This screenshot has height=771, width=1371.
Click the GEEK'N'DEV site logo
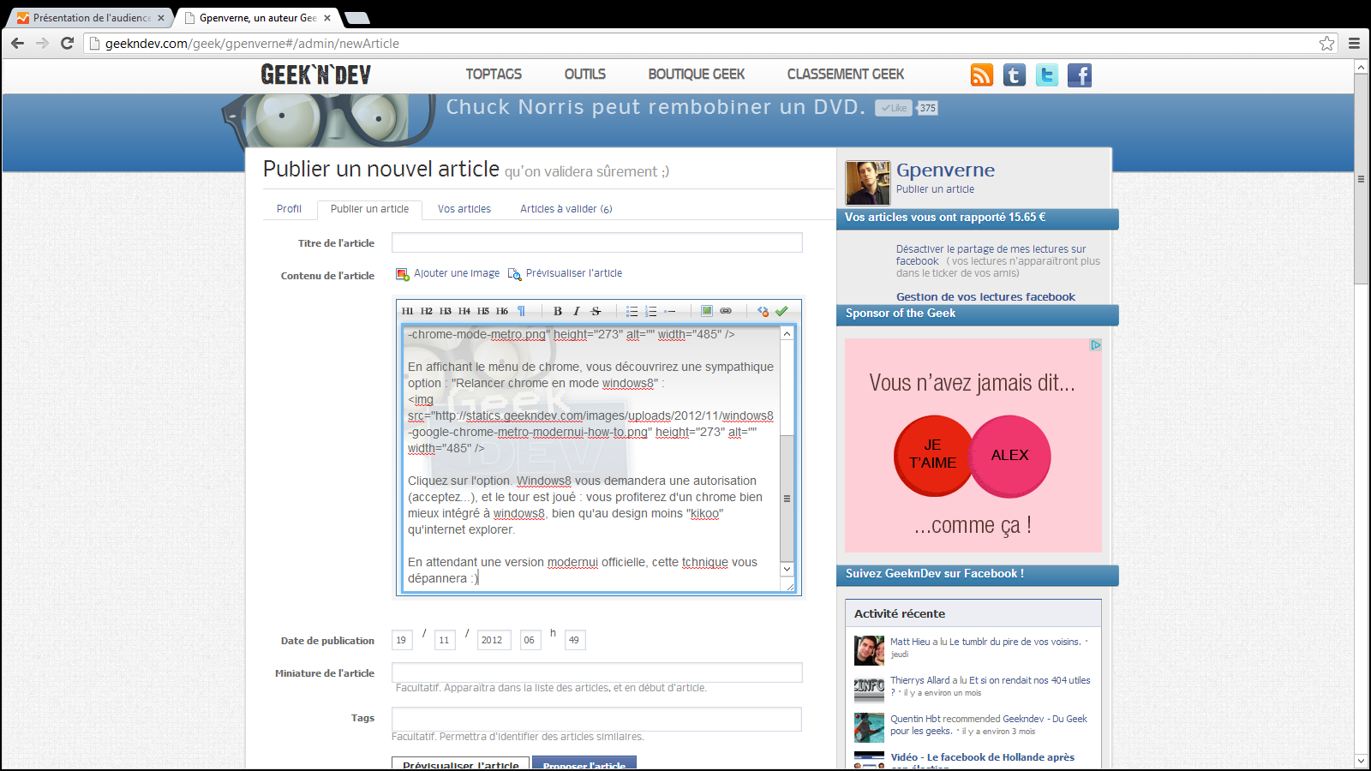tap(316, 75)
